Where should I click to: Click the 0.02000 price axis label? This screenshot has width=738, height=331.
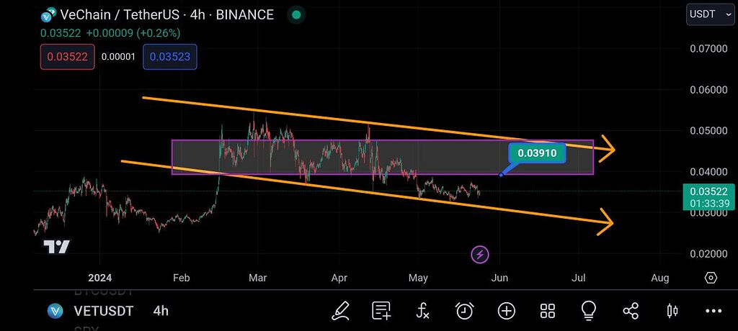[708, 254]
